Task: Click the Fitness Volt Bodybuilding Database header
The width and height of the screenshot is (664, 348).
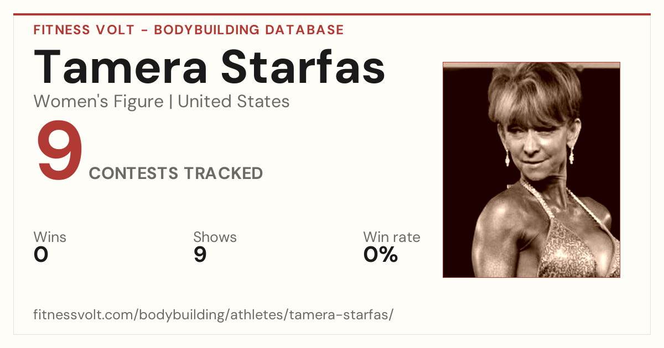Action: pos(189,30)
